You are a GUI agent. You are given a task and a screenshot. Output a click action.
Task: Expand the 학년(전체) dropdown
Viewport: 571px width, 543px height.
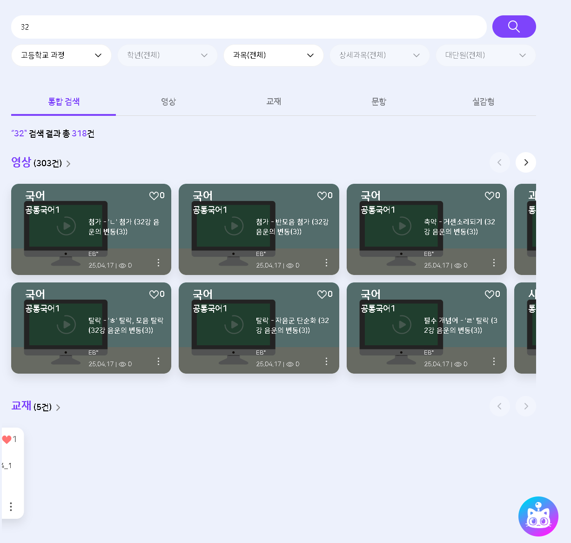click(x=167, y=55)
